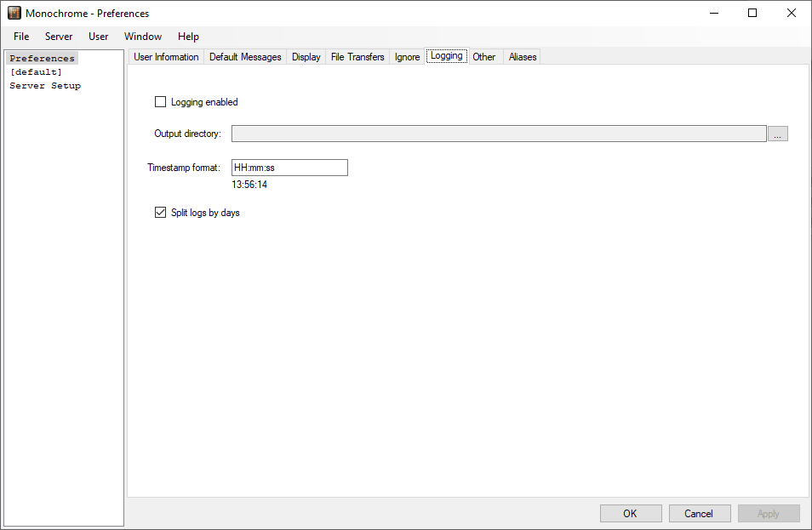Open the File Transfers tab
Screen dimensions: 812x530
pos(357,57)
